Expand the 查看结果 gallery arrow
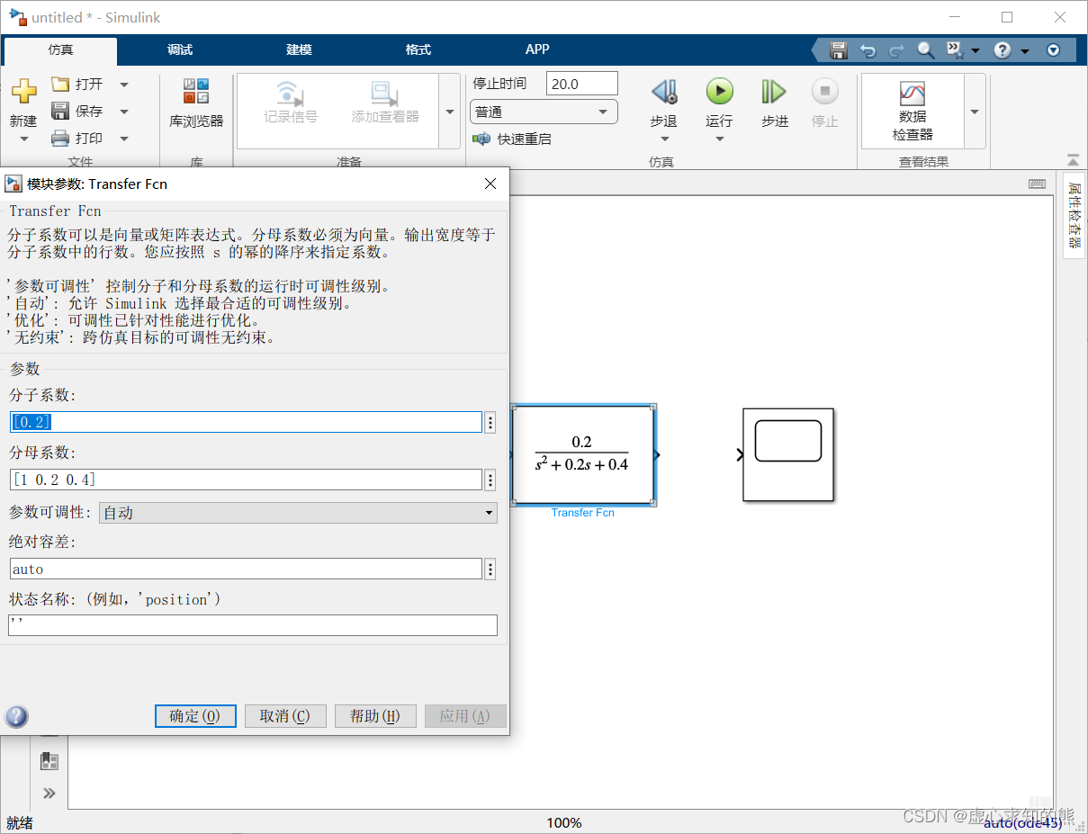 click(975, 112)
